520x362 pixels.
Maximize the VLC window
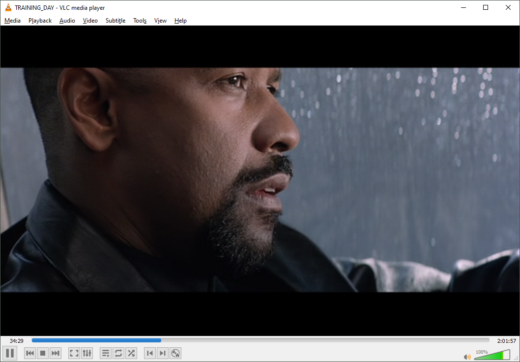[x=486, y=7]
